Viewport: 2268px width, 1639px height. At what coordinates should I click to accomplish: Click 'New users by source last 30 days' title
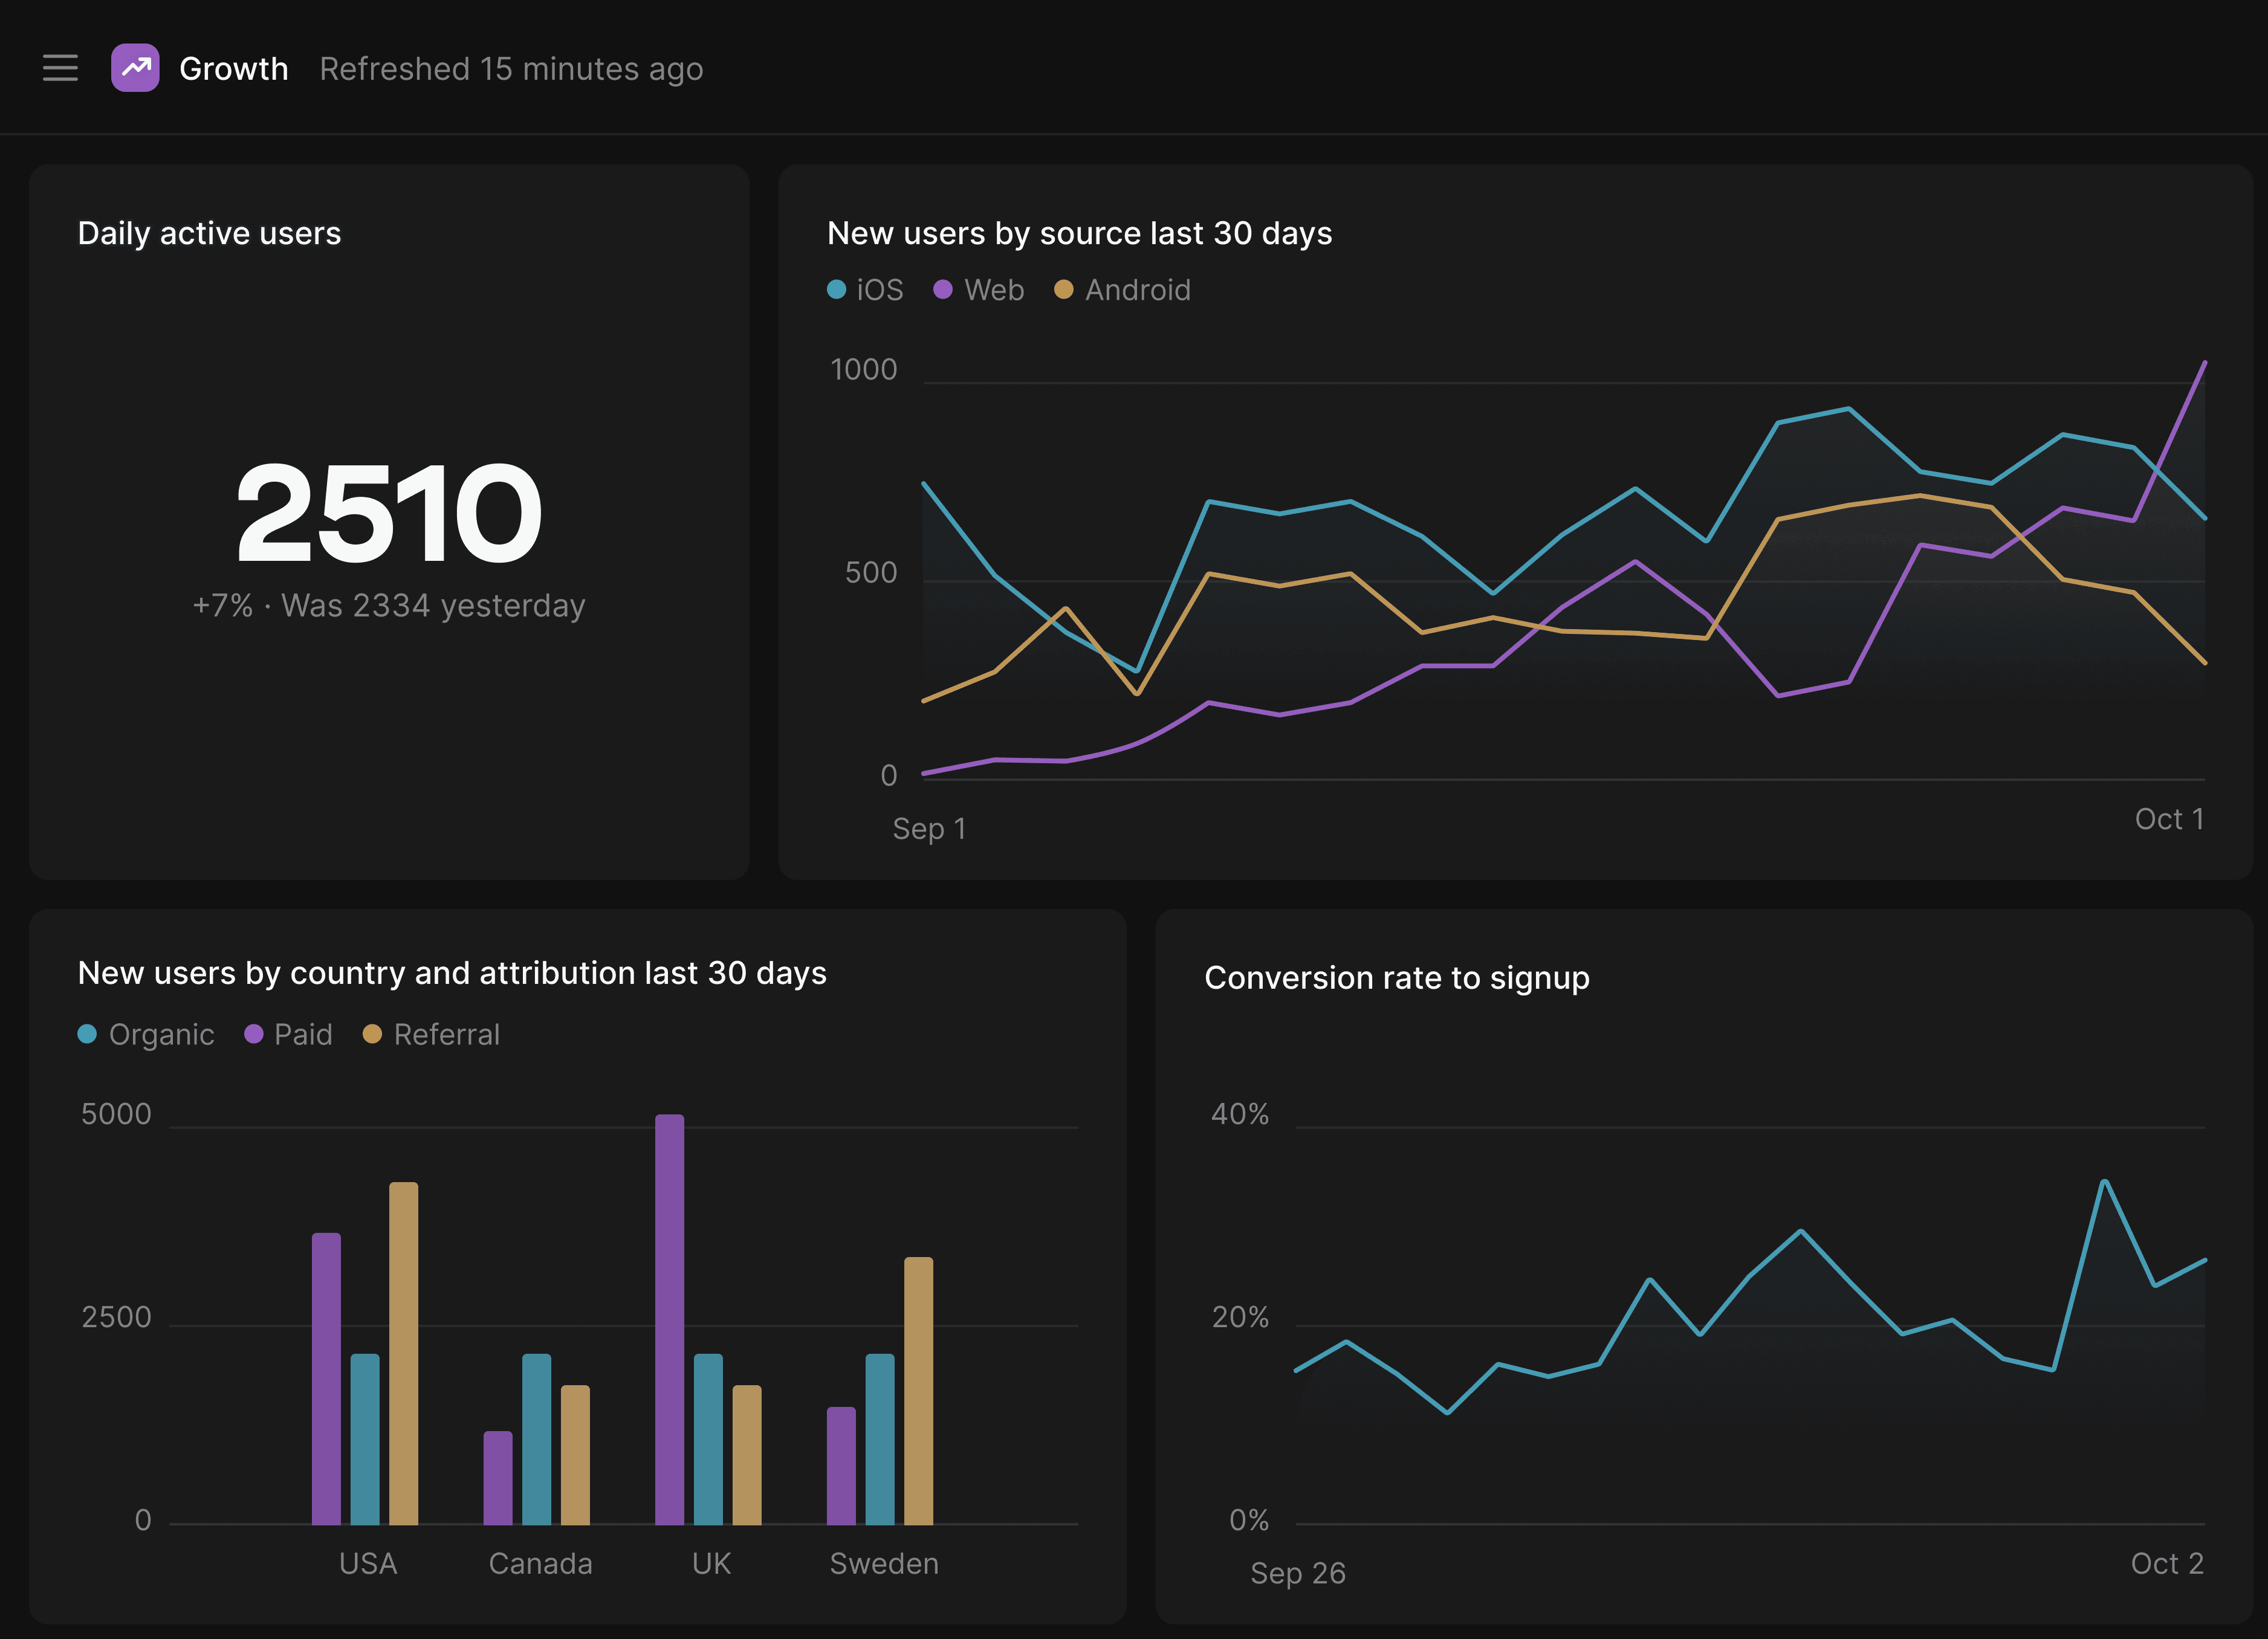[x=1079, y=233]
